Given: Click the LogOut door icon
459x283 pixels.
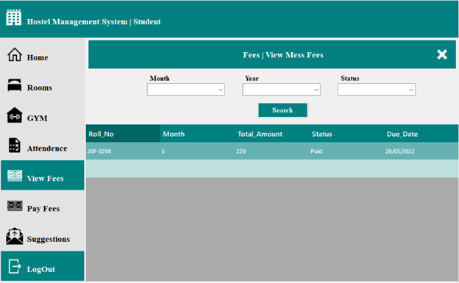Looking at the screenshot, I should click(x=15, y=266).
